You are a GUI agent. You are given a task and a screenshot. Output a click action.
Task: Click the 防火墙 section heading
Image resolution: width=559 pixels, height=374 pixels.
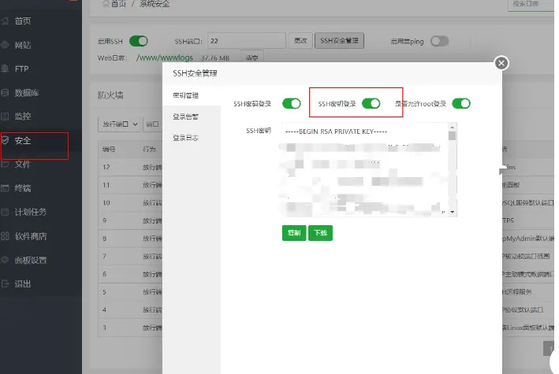click(110, 95)
